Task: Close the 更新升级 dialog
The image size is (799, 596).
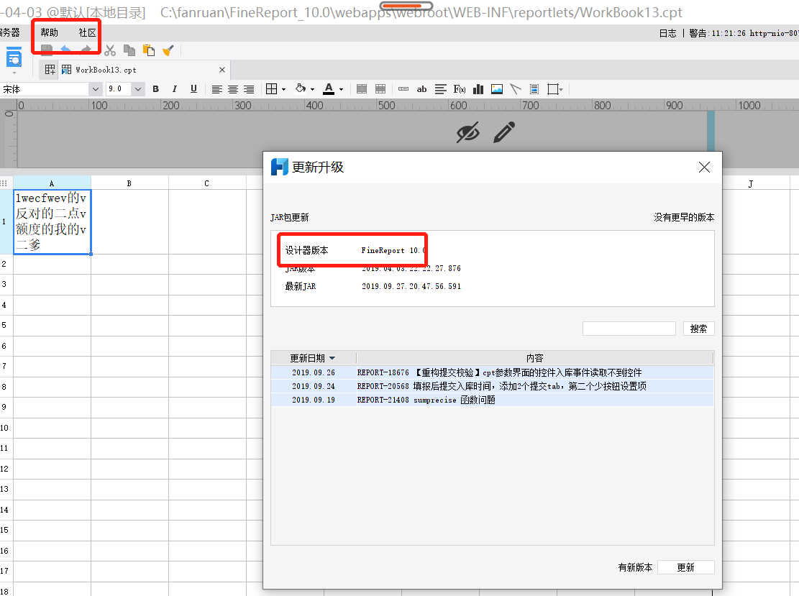Action: [704, 167]
